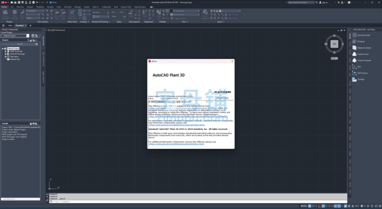Click the Elliptical Cylinder tool icon
Image resolution: width=382 pixels, height=209 pixels.
(x=354, y=48)
